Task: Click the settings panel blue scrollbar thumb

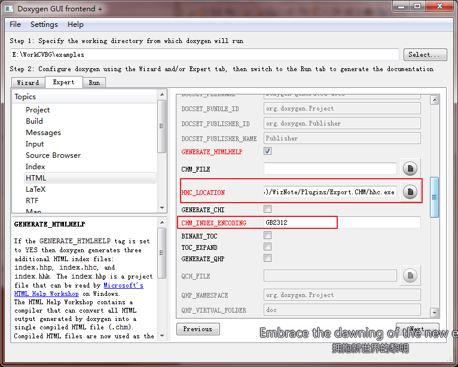Action: click(x=434, y=197)
